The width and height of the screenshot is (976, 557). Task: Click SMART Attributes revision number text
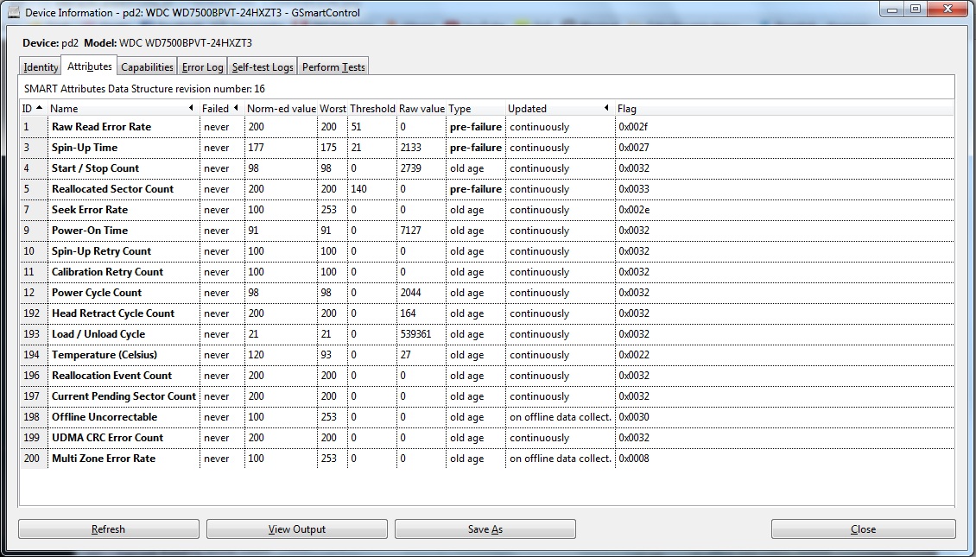[x=144, y=88]
